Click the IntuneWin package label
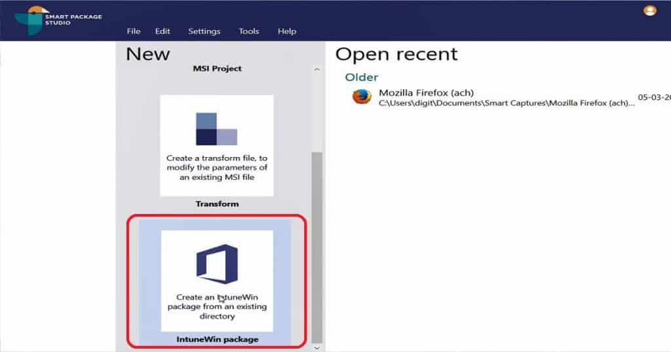The image size is (671, 352). pos(218,339)
